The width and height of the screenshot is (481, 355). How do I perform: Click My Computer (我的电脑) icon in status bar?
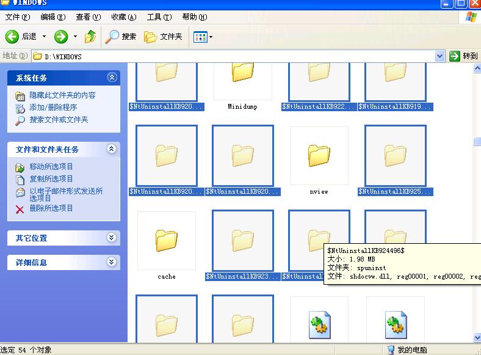[391, 350]
